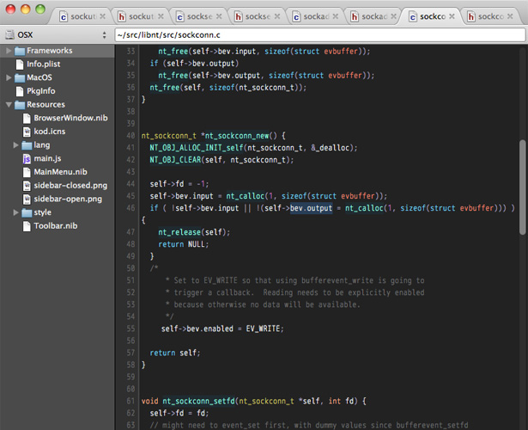
Task: Open the PkgInfo file
Action: coord(40,91)
